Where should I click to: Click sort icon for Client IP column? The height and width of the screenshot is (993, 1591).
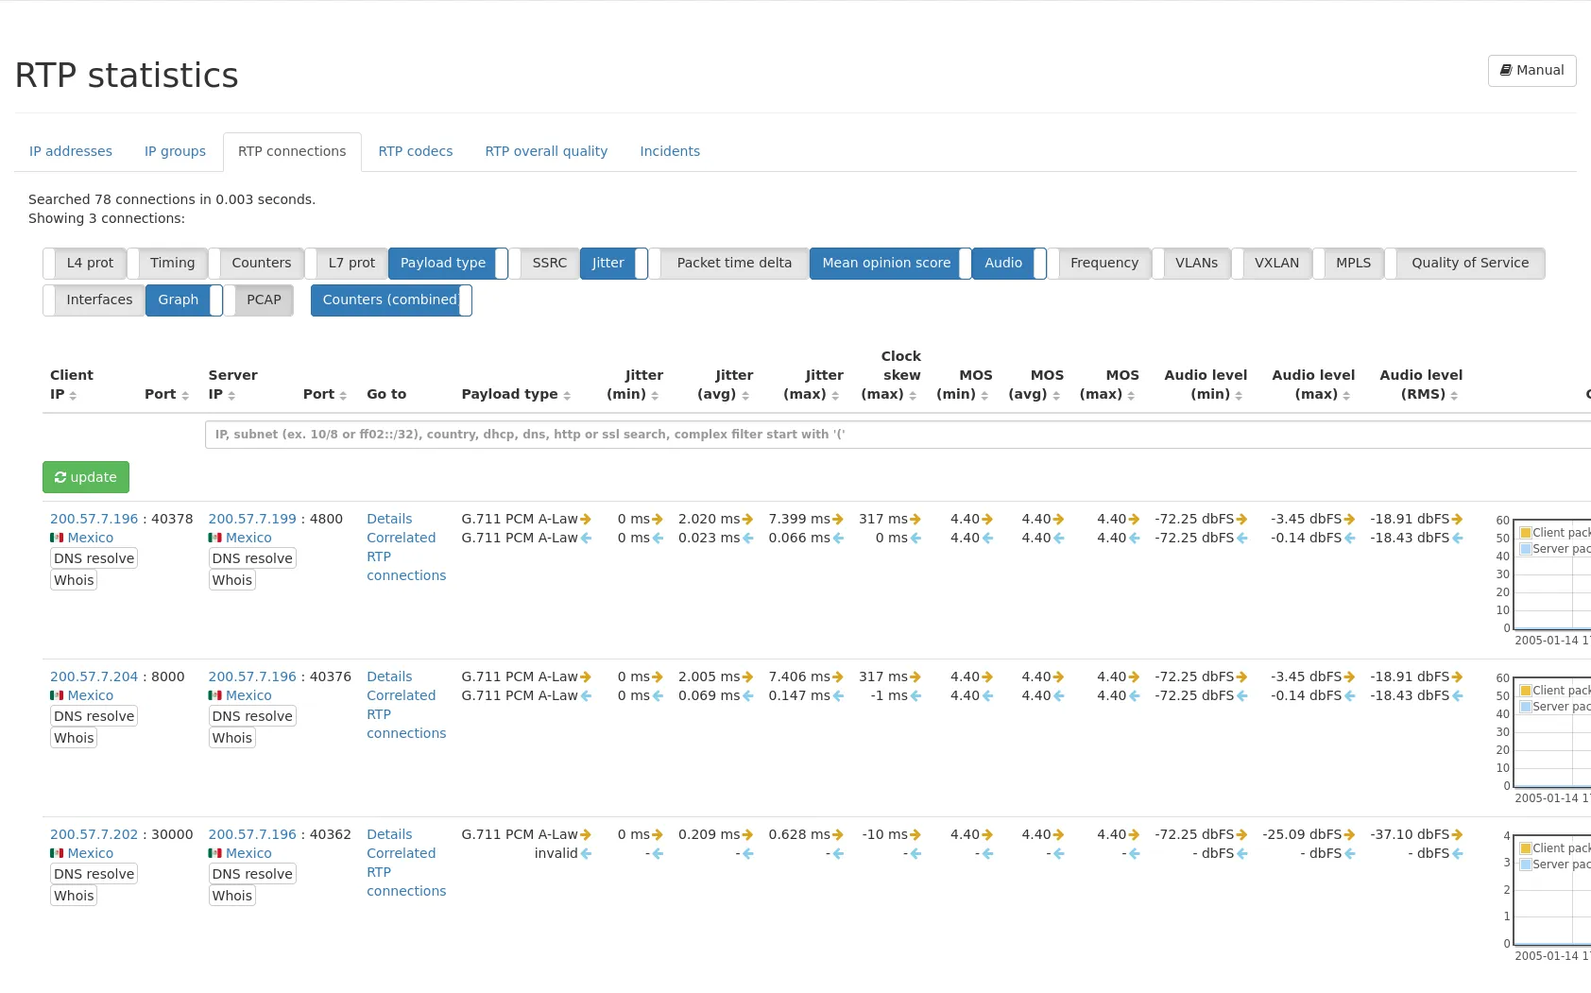tap(73, 396)
